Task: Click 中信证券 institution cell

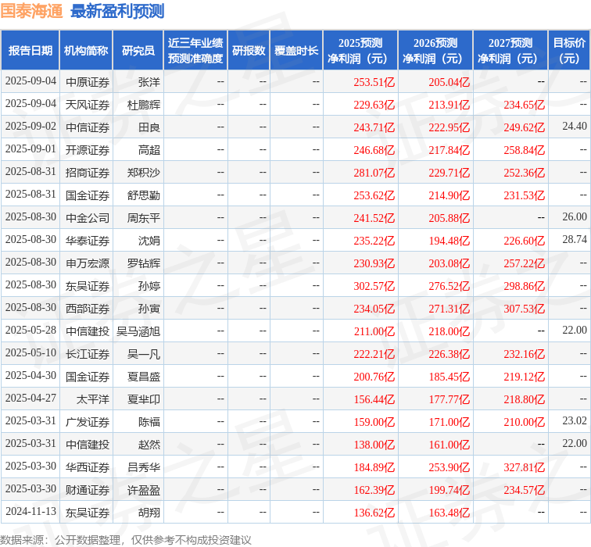Action: tap(88, 127)
